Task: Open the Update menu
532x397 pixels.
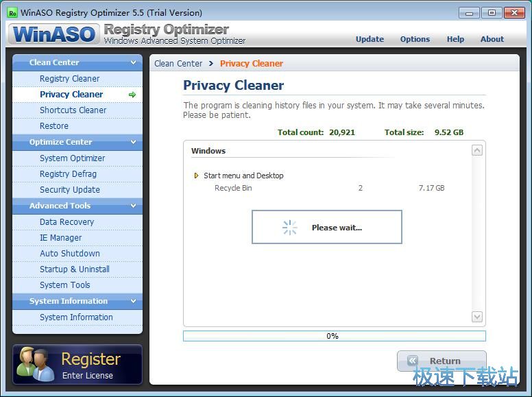Action: click(370, 39)
